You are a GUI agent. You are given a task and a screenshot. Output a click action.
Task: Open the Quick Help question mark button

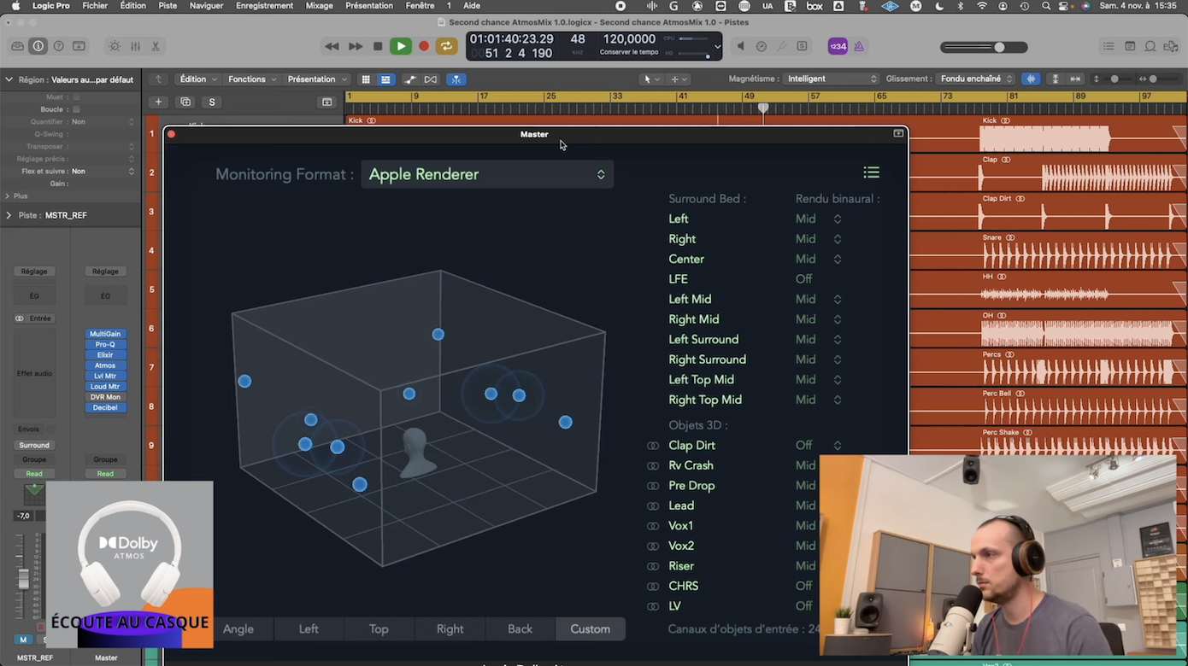pos(58,46)
